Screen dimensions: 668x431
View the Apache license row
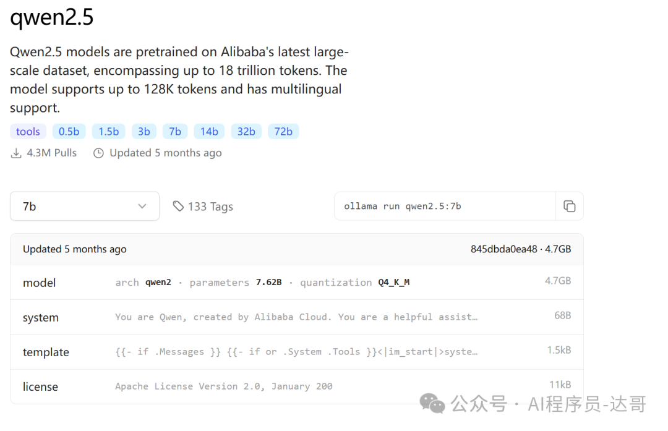tap(297, 386)
